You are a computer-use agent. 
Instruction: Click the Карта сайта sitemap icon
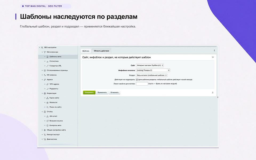click(x=47, y=98)
